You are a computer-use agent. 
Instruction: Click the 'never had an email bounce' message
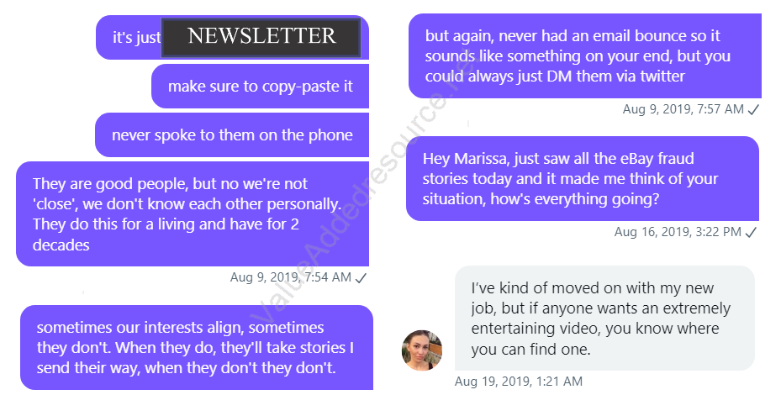pos(585,55)
